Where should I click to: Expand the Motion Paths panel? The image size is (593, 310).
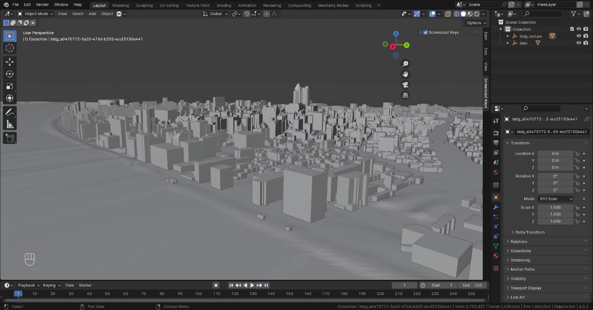pos(523,269)
